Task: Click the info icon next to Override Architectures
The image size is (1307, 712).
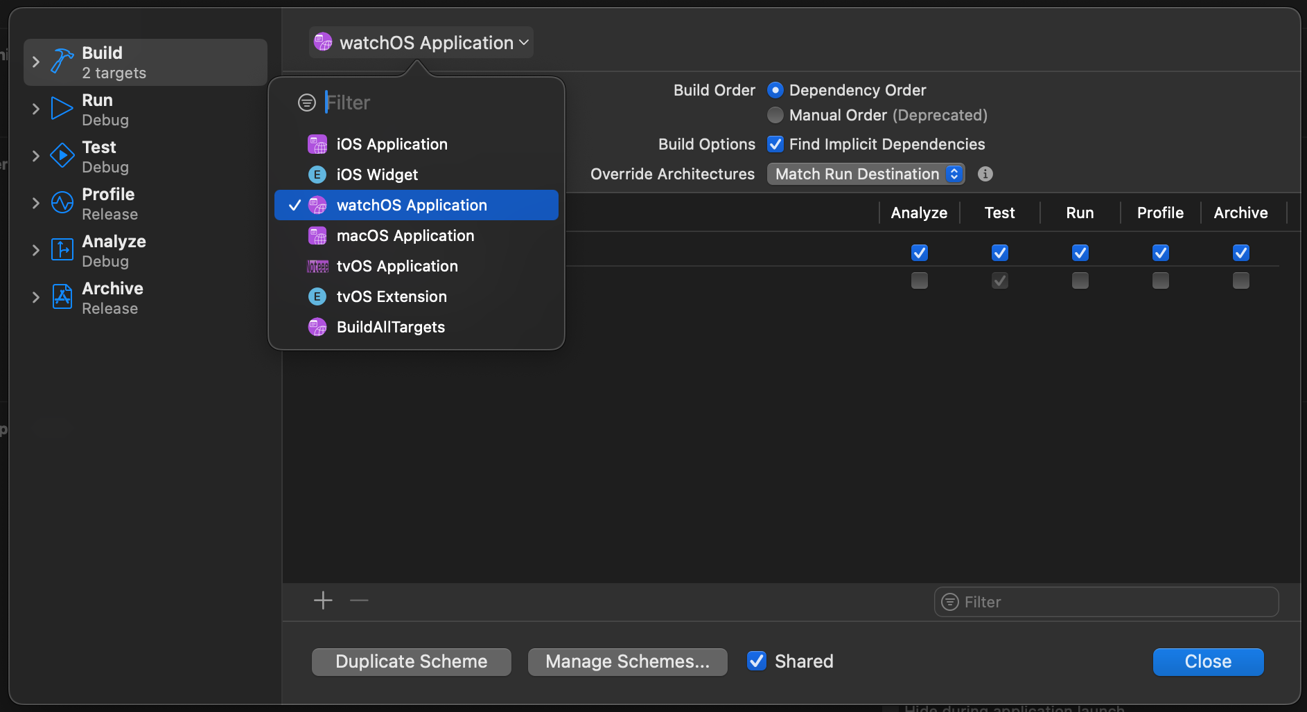Action: [x=985, y=174]
